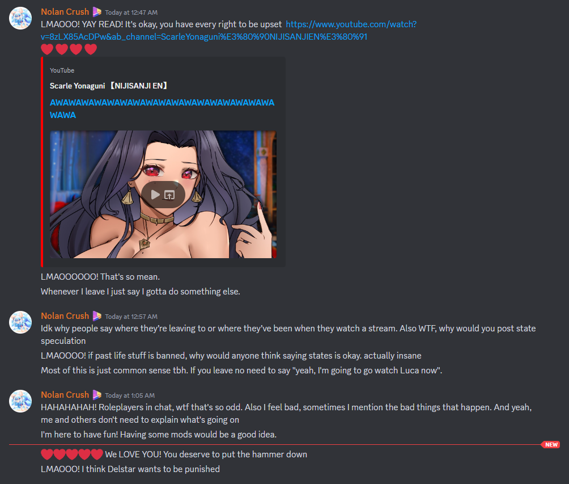Click the red NEW messages marker

coord(551,444)
